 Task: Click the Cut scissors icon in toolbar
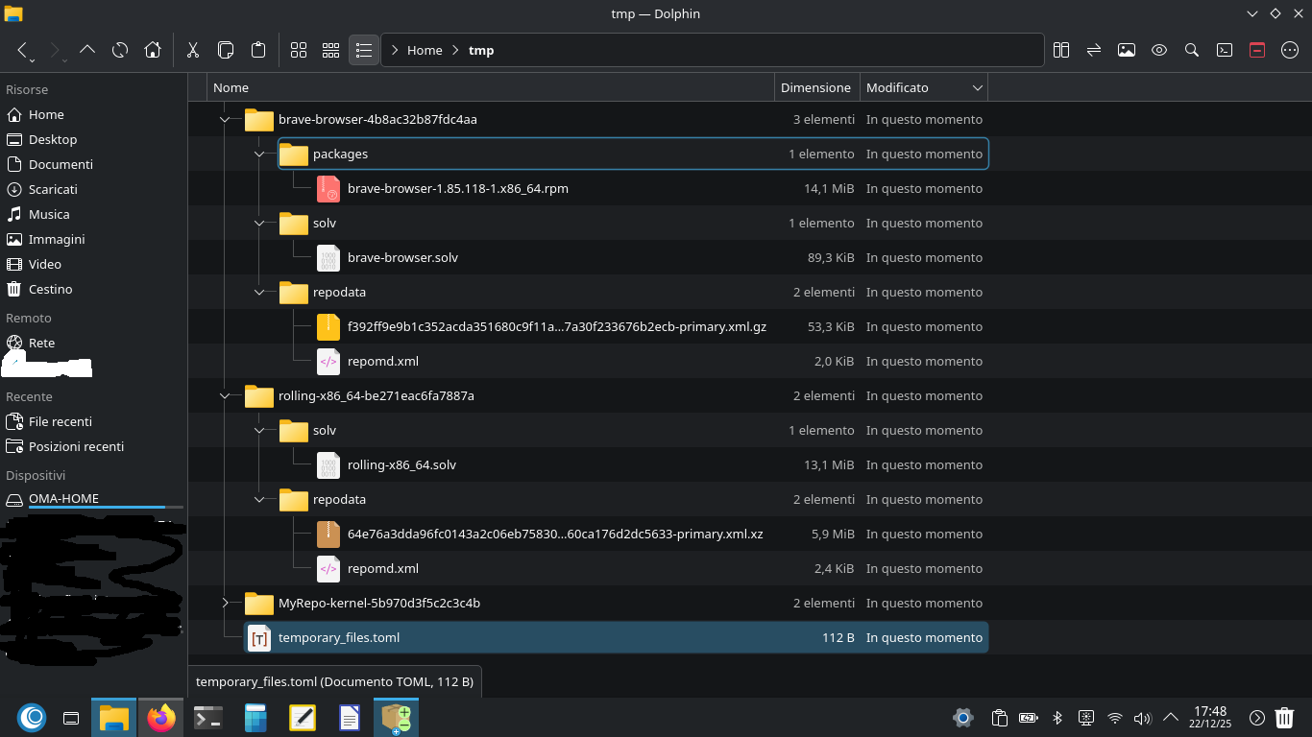click(x=192, y=50)
